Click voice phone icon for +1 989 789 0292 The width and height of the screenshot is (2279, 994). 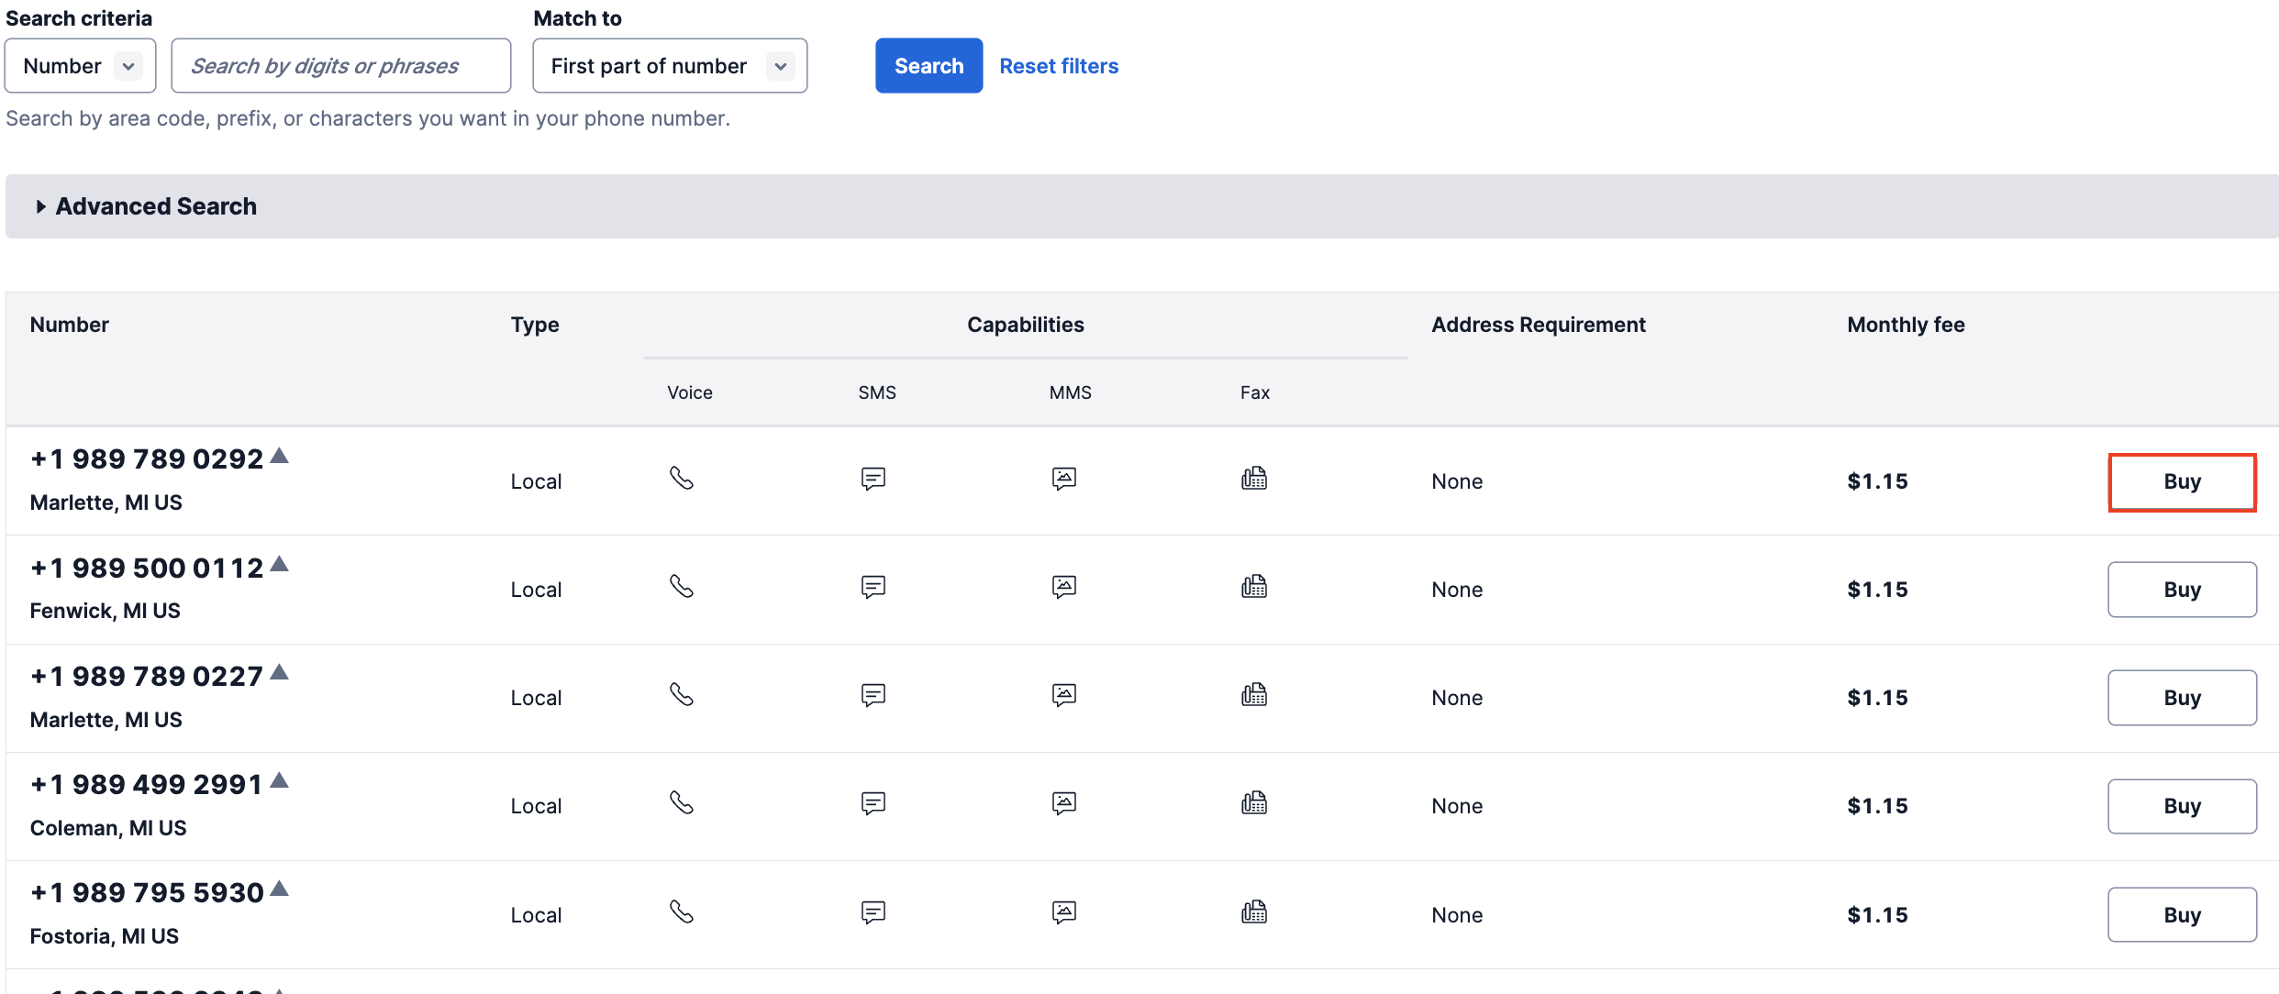[x=681, y=479]
